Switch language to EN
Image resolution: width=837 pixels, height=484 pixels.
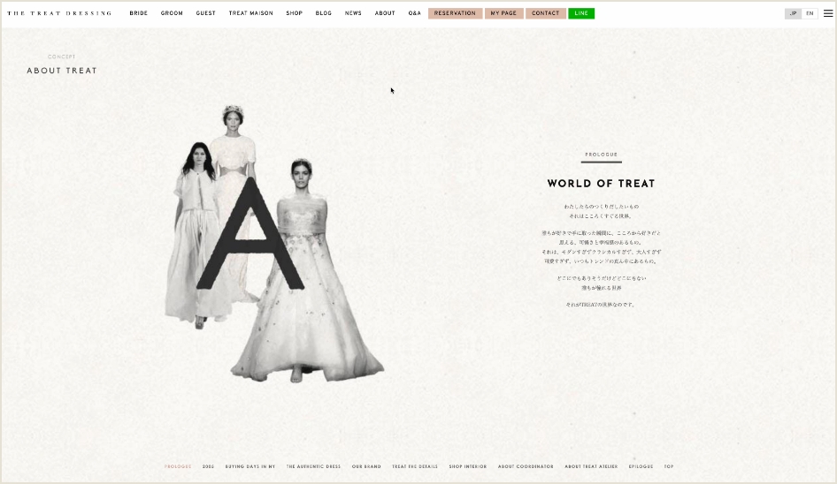coord(810,13)
